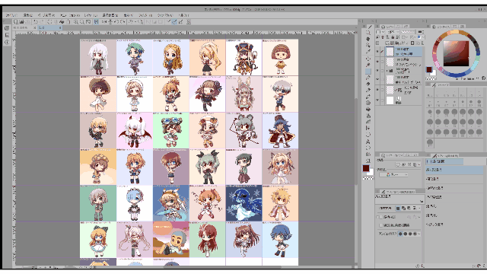487x274 pixels.
Task: Choose Remove from selection creation method icon
Action: point(409,208)
